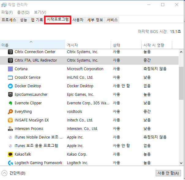Sort by 시작 시 영향 column header
Image resolution: width=185 pixels, height=180 pixels.
[157, 45]
